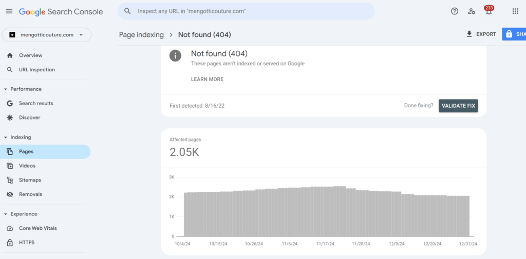
Task: Click the URL inspection magnifier icon
Action: pyautogui.click(x=10, y=70)
